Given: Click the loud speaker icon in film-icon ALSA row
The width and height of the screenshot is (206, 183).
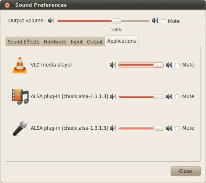Looking at the screenshot, I should [x=169, y=97].
